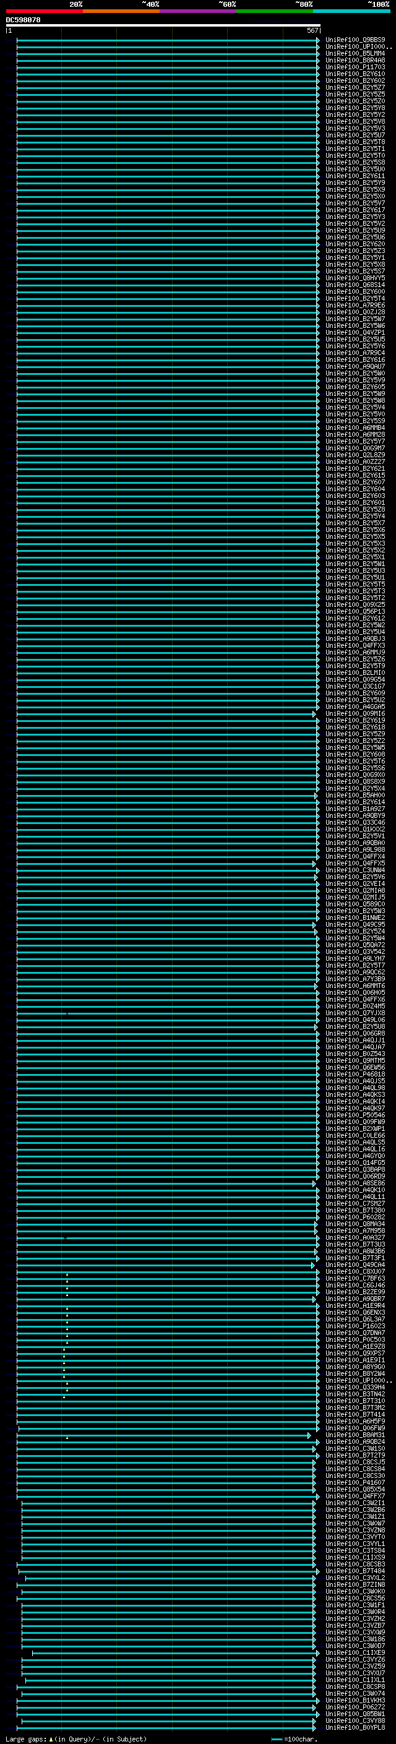
Task: Select the UniRef100_B2Y602 hit label
Action: tap(355, 80)
